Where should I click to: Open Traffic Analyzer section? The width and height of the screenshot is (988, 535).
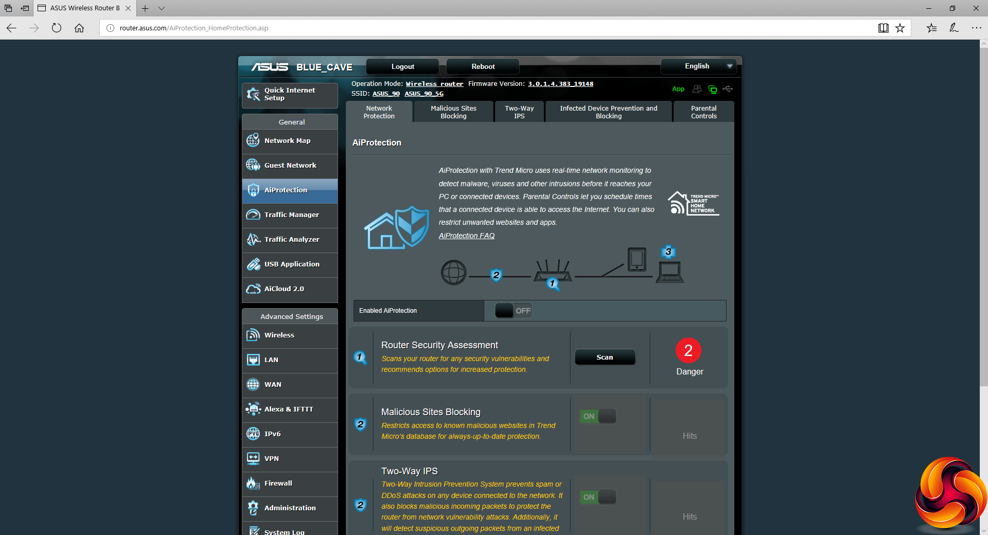(x=290, y=240)
